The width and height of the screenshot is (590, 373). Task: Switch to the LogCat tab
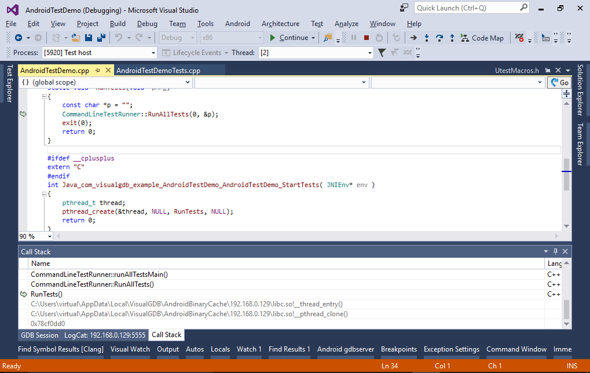[x=105, y=335]
